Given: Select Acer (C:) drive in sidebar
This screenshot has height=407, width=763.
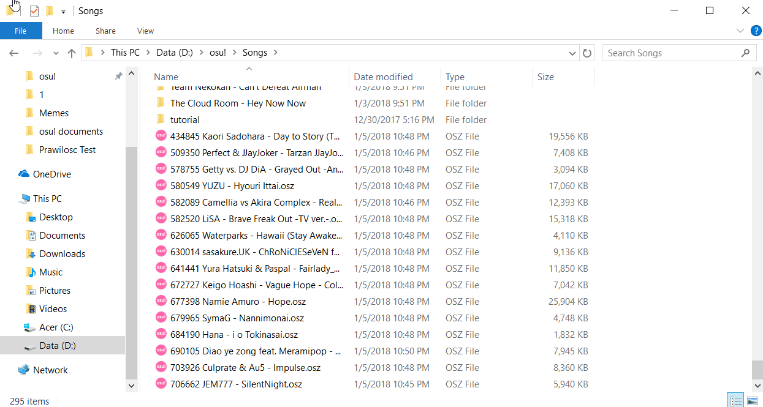Looking at the screenshot, I should 56,327.
